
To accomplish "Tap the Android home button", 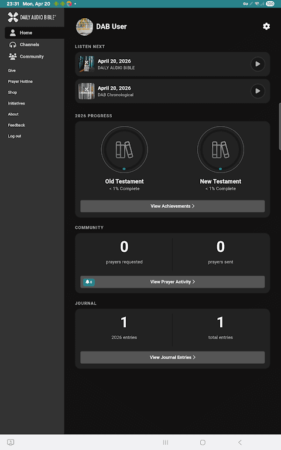I will (x=203, y=442).
